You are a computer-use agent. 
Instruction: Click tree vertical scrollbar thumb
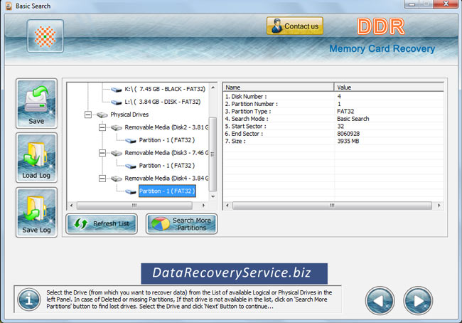(x=213, y=154)
